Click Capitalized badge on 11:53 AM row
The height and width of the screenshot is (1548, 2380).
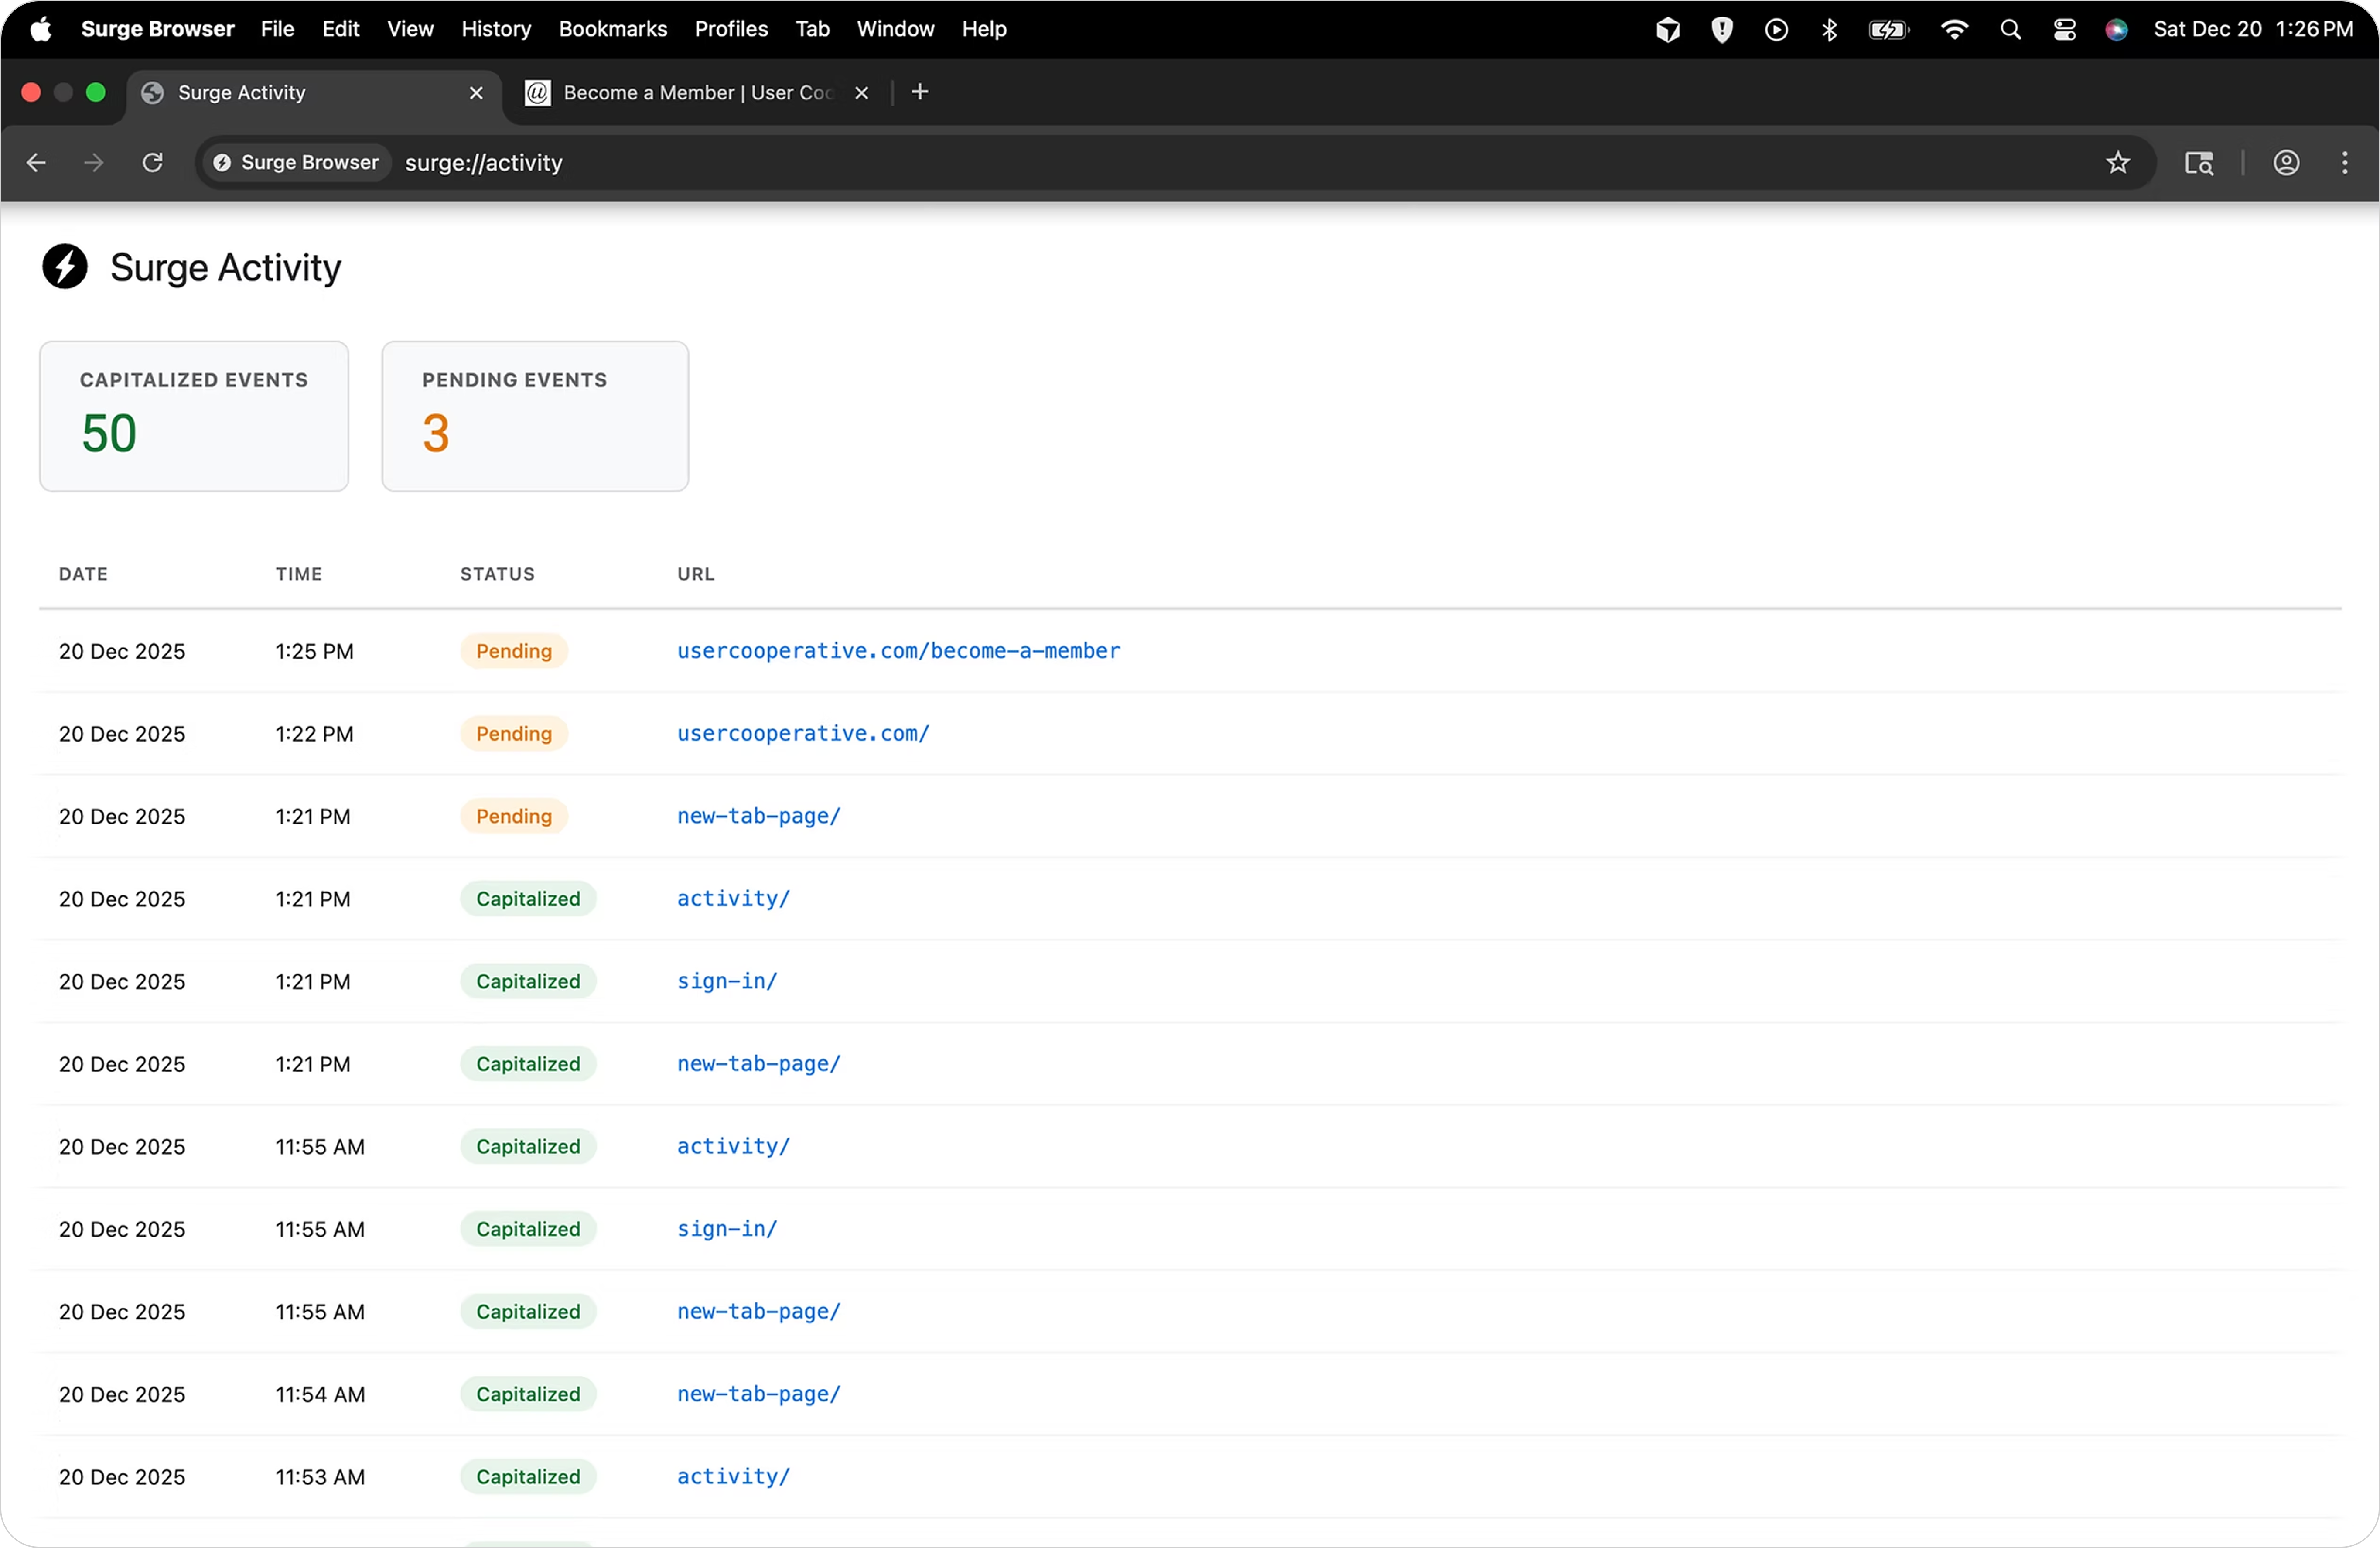(528, 1476)
